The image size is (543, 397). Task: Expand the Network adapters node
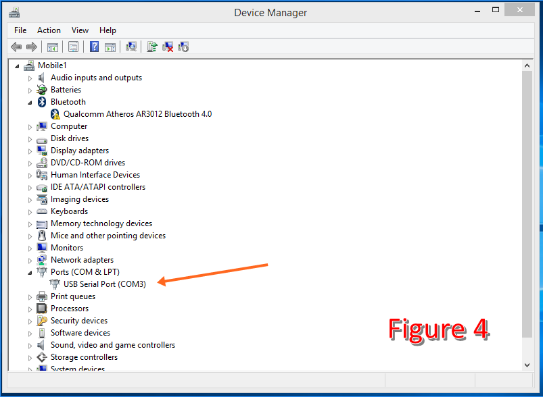(x=30, y=260)
